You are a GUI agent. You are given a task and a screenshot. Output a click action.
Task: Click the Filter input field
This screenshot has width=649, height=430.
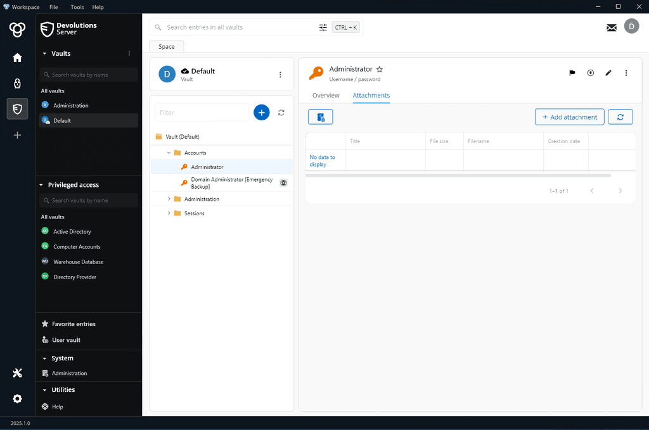point(202,113)
